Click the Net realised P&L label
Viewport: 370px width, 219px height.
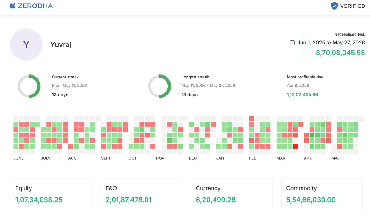(350, 34)
